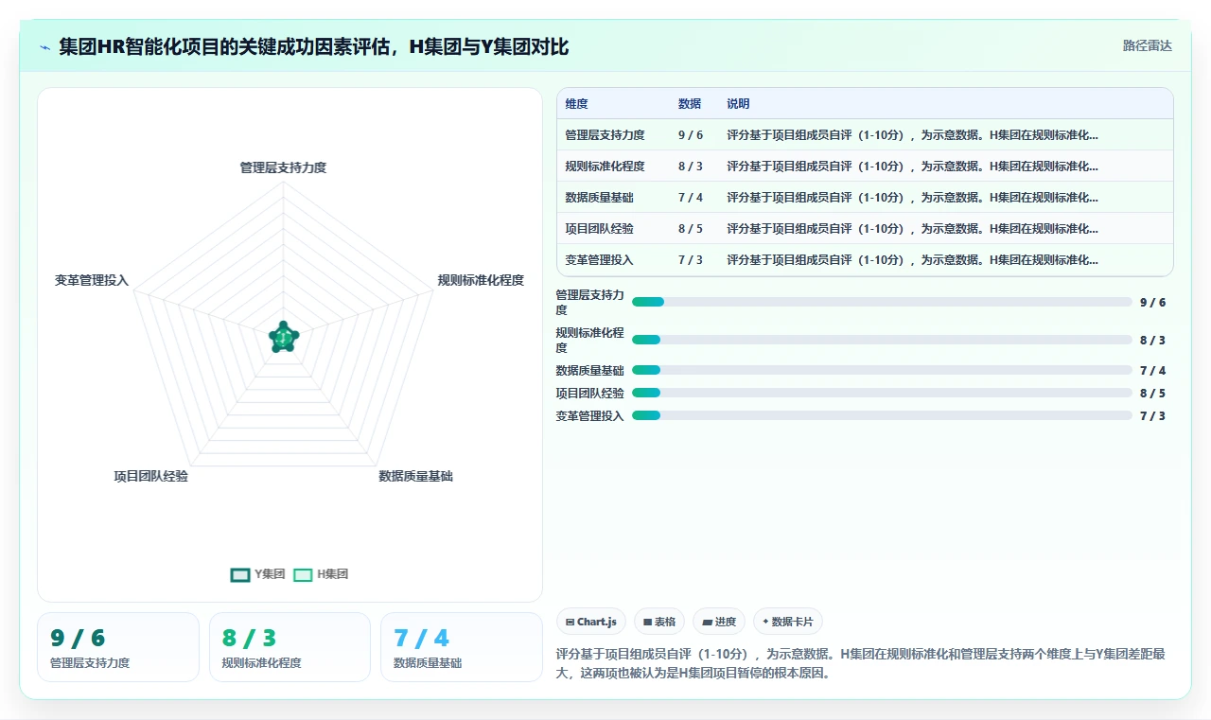This screenshot has width=1211, height=720.
Task: Open the 9 / 6 管理层支持力度 data card
Action: [118, 647]
